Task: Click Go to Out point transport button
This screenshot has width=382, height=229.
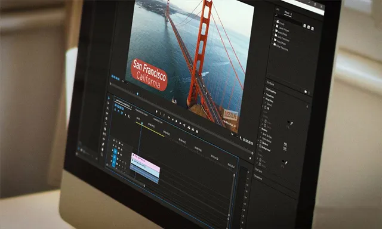Action: pos(184,125)
